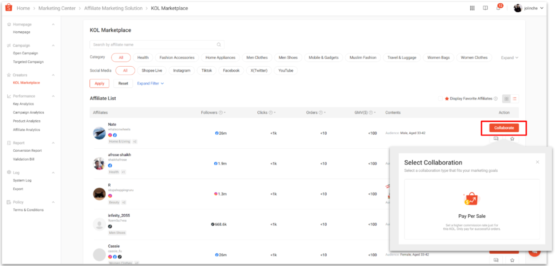Switch to list view layout icon
556x266 pixels.
[x=515, y=99]
